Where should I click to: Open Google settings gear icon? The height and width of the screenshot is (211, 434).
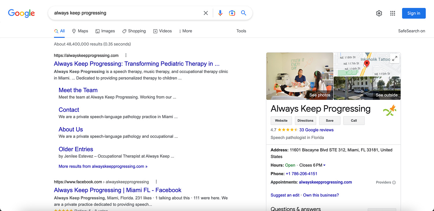coord(379,13)
